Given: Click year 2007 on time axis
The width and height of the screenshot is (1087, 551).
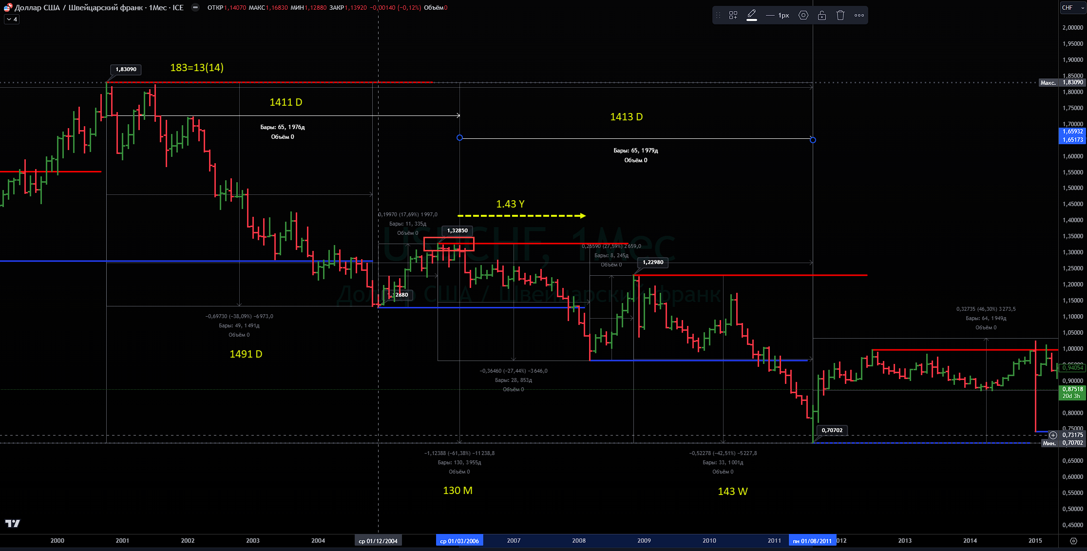Looking at the screenshot, I should (514, 541).
